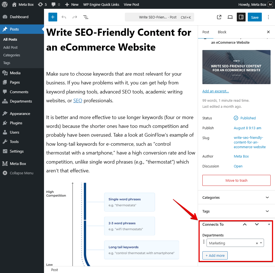Click the View Post external link icon
The width and height of the screenshot is (275, 273).
point(219,17)
